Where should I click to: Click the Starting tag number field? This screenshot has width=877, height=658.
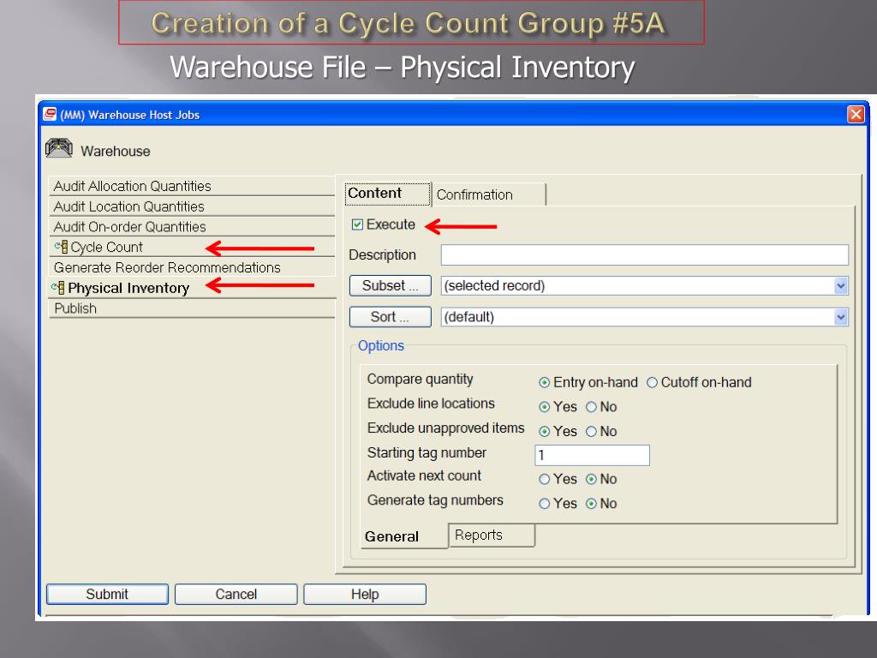tap(593, 456)
